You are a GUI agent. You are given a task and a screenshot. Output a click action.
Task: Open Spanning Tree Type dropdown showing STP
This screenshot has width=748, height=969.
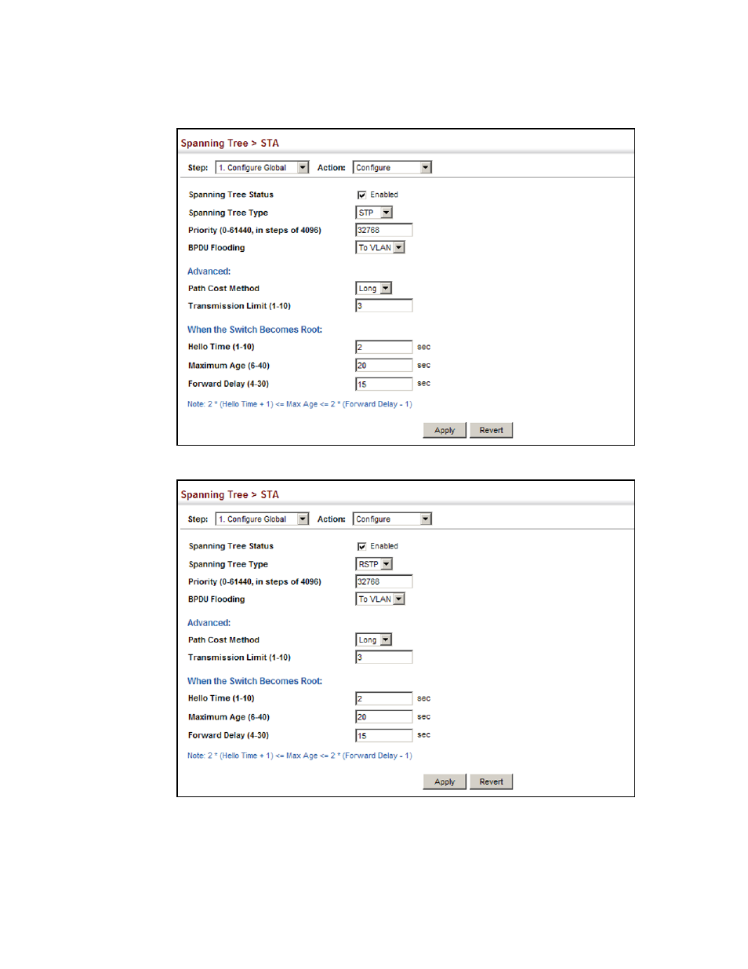click(374, 213)
